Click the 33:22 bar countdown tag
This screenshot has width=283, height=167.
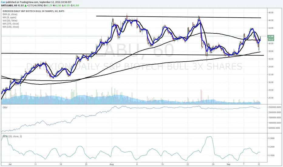(x=271, y=39)
